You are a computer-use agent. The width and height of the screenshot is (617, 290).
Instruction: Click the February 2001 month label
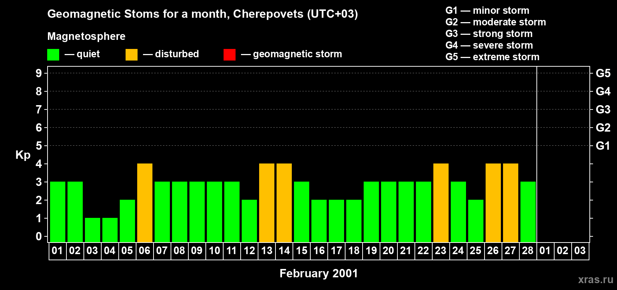319,273
